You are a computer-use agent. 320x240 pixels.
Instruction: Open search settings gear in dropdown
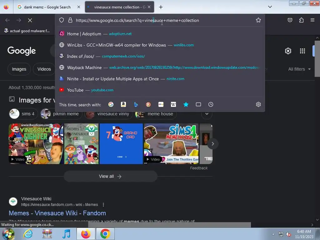pos(258,104)
